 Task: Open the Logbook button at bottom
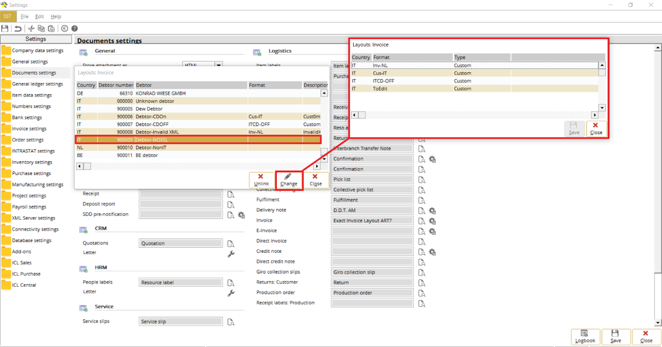585,336
